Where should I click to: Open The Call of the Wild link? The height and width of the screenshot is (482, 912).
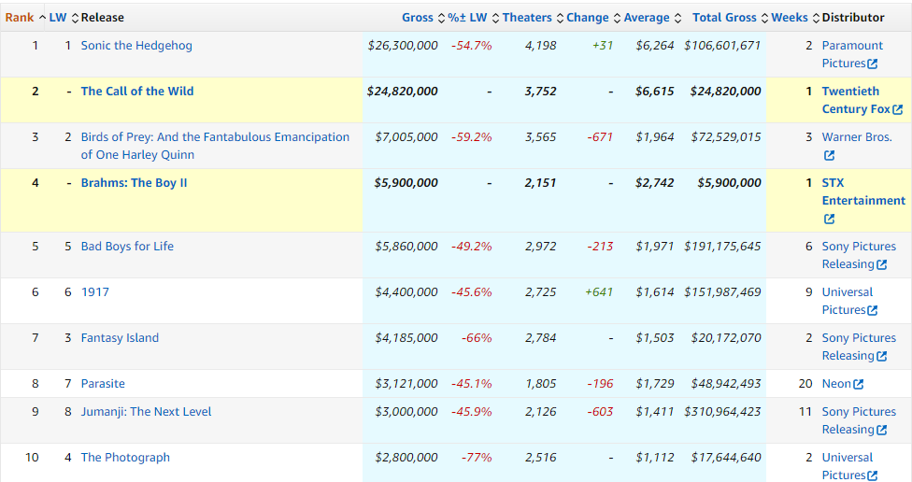pyautogui.click(x=137, y=92)
